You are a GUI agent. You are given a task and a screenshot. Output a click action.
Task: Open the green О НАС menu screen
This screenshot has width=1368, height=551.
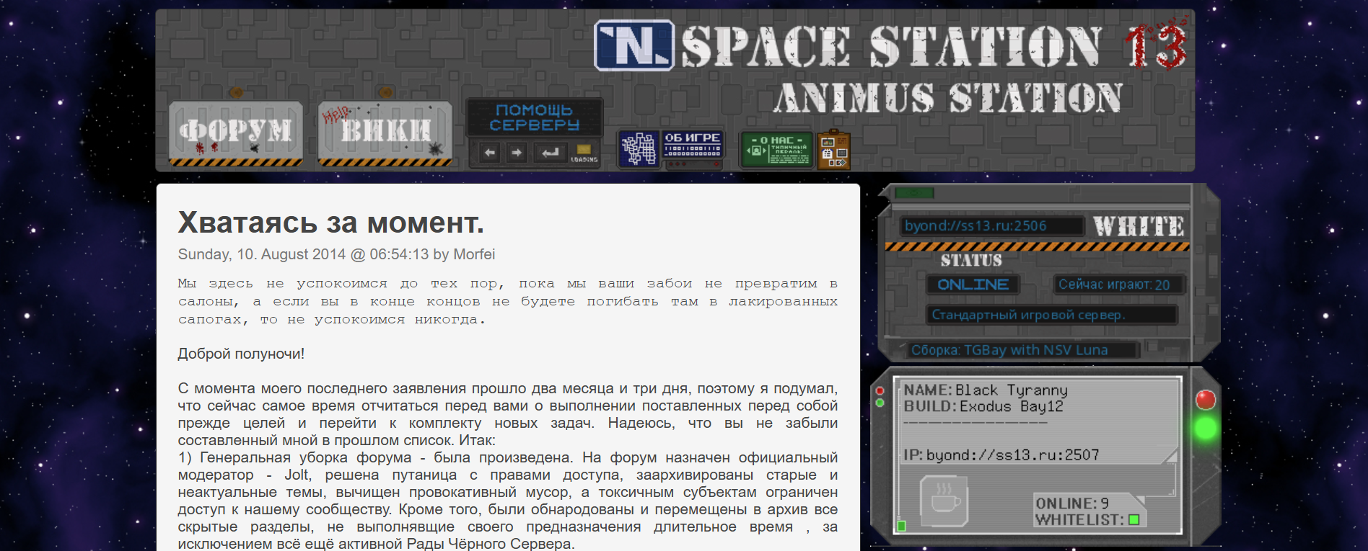point(777,149)
